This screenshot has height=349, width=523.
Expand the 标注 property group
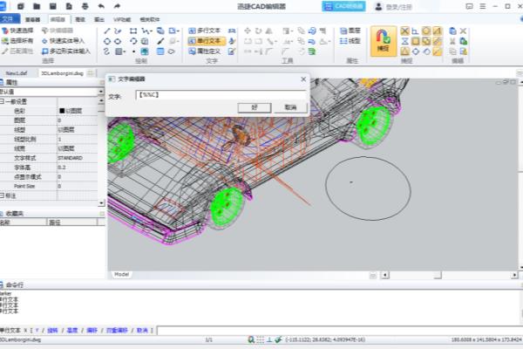[3, 194]
